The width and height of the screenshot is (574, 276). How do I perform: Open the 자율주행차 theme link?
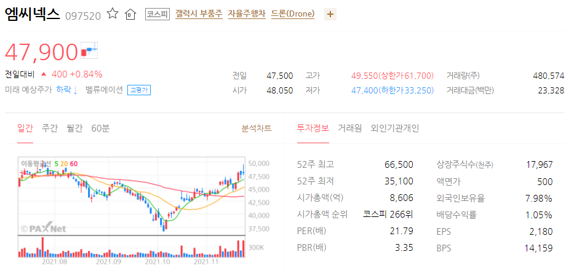pos(247,14)
